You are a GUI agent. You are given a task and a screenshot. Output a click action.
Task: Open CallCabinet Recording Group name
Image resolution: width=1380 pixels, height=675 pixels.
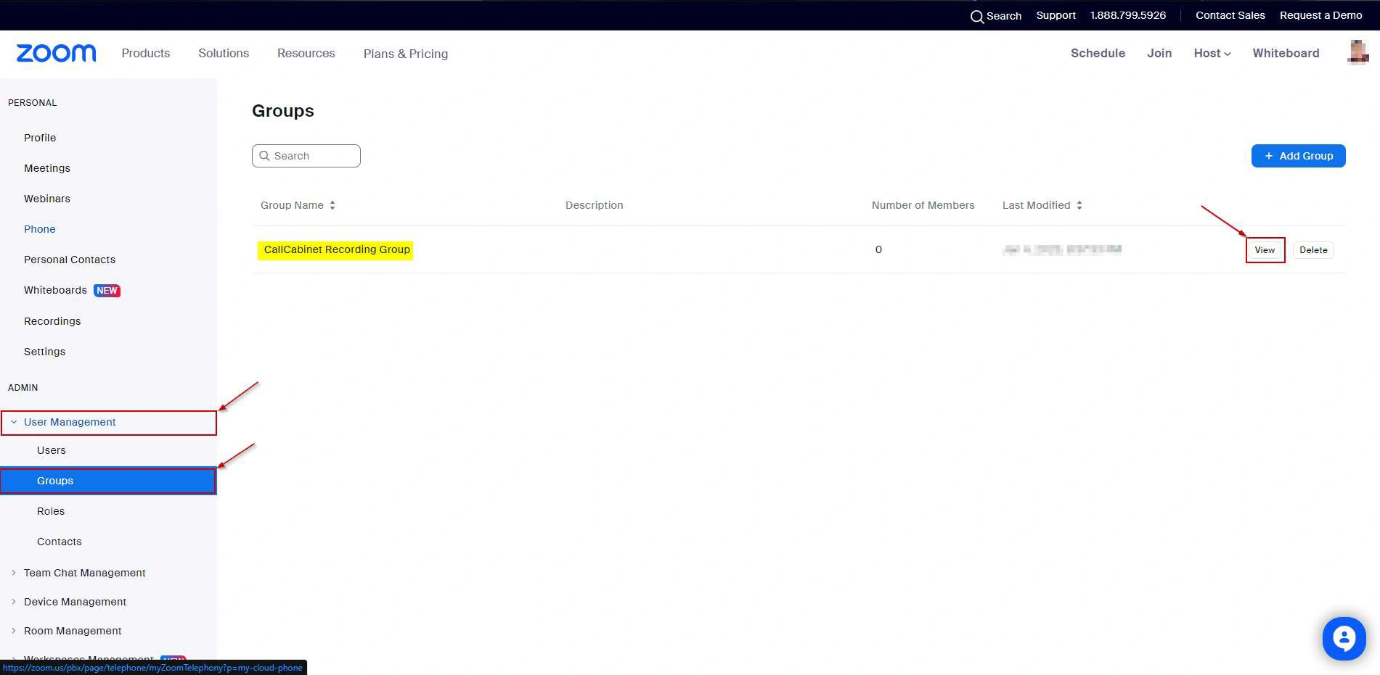pos(337,249)
